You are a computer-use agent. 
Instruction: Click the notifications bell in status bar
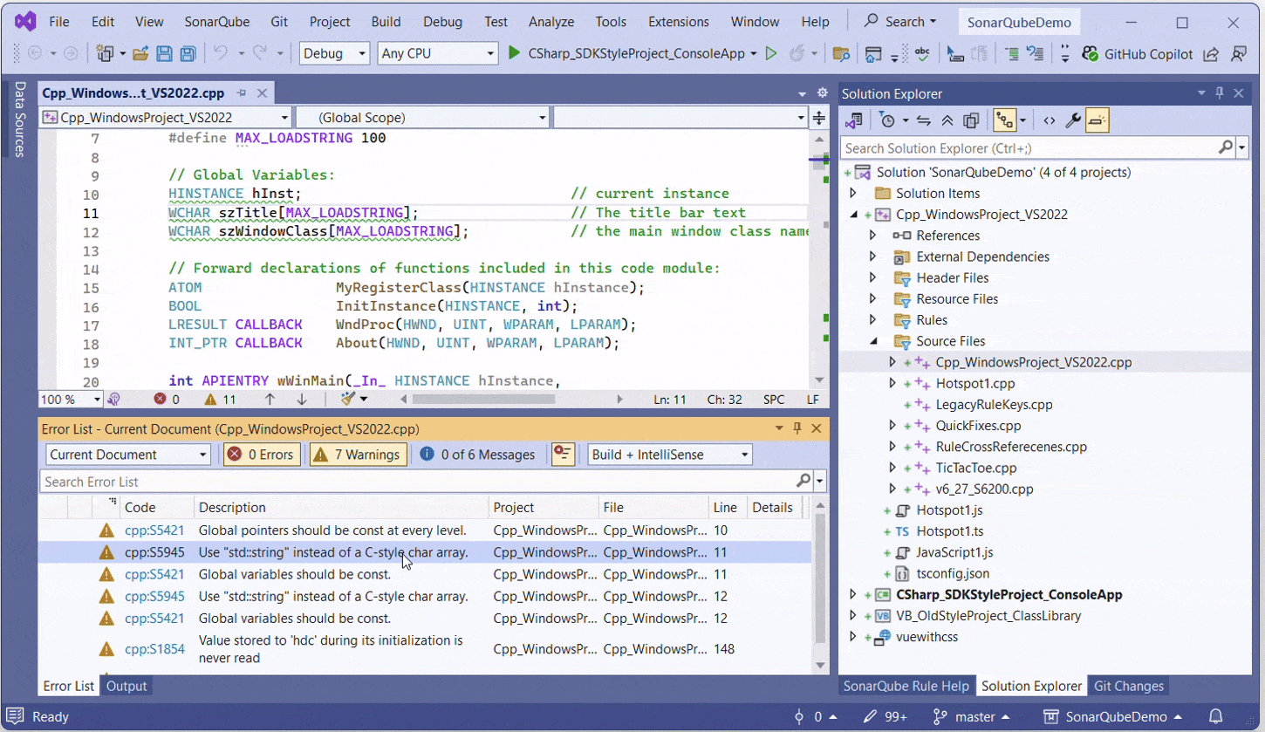(x=1215, y=717)
